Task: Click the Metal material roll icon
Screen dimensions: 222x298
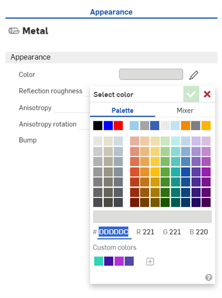Action: tap(14, 31)
